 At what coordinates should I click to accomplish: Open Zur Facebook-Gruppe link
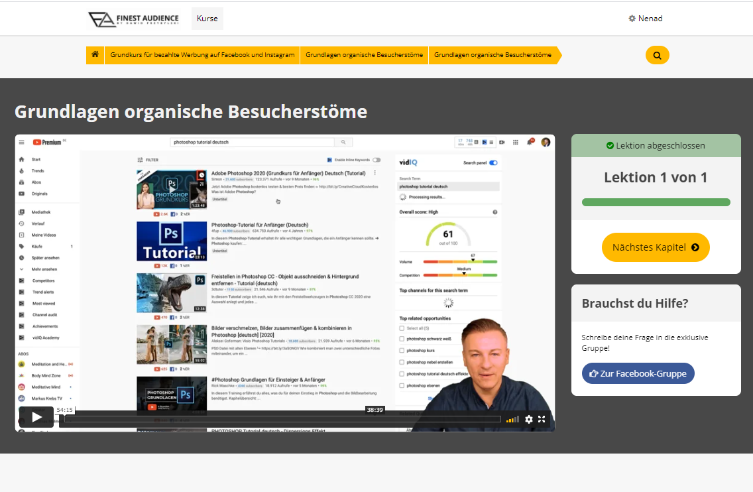click(638, 373)
